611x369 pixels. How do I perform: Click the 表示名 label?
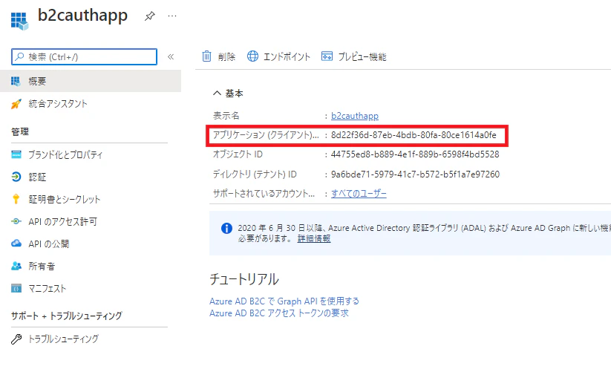click(226, 116)
